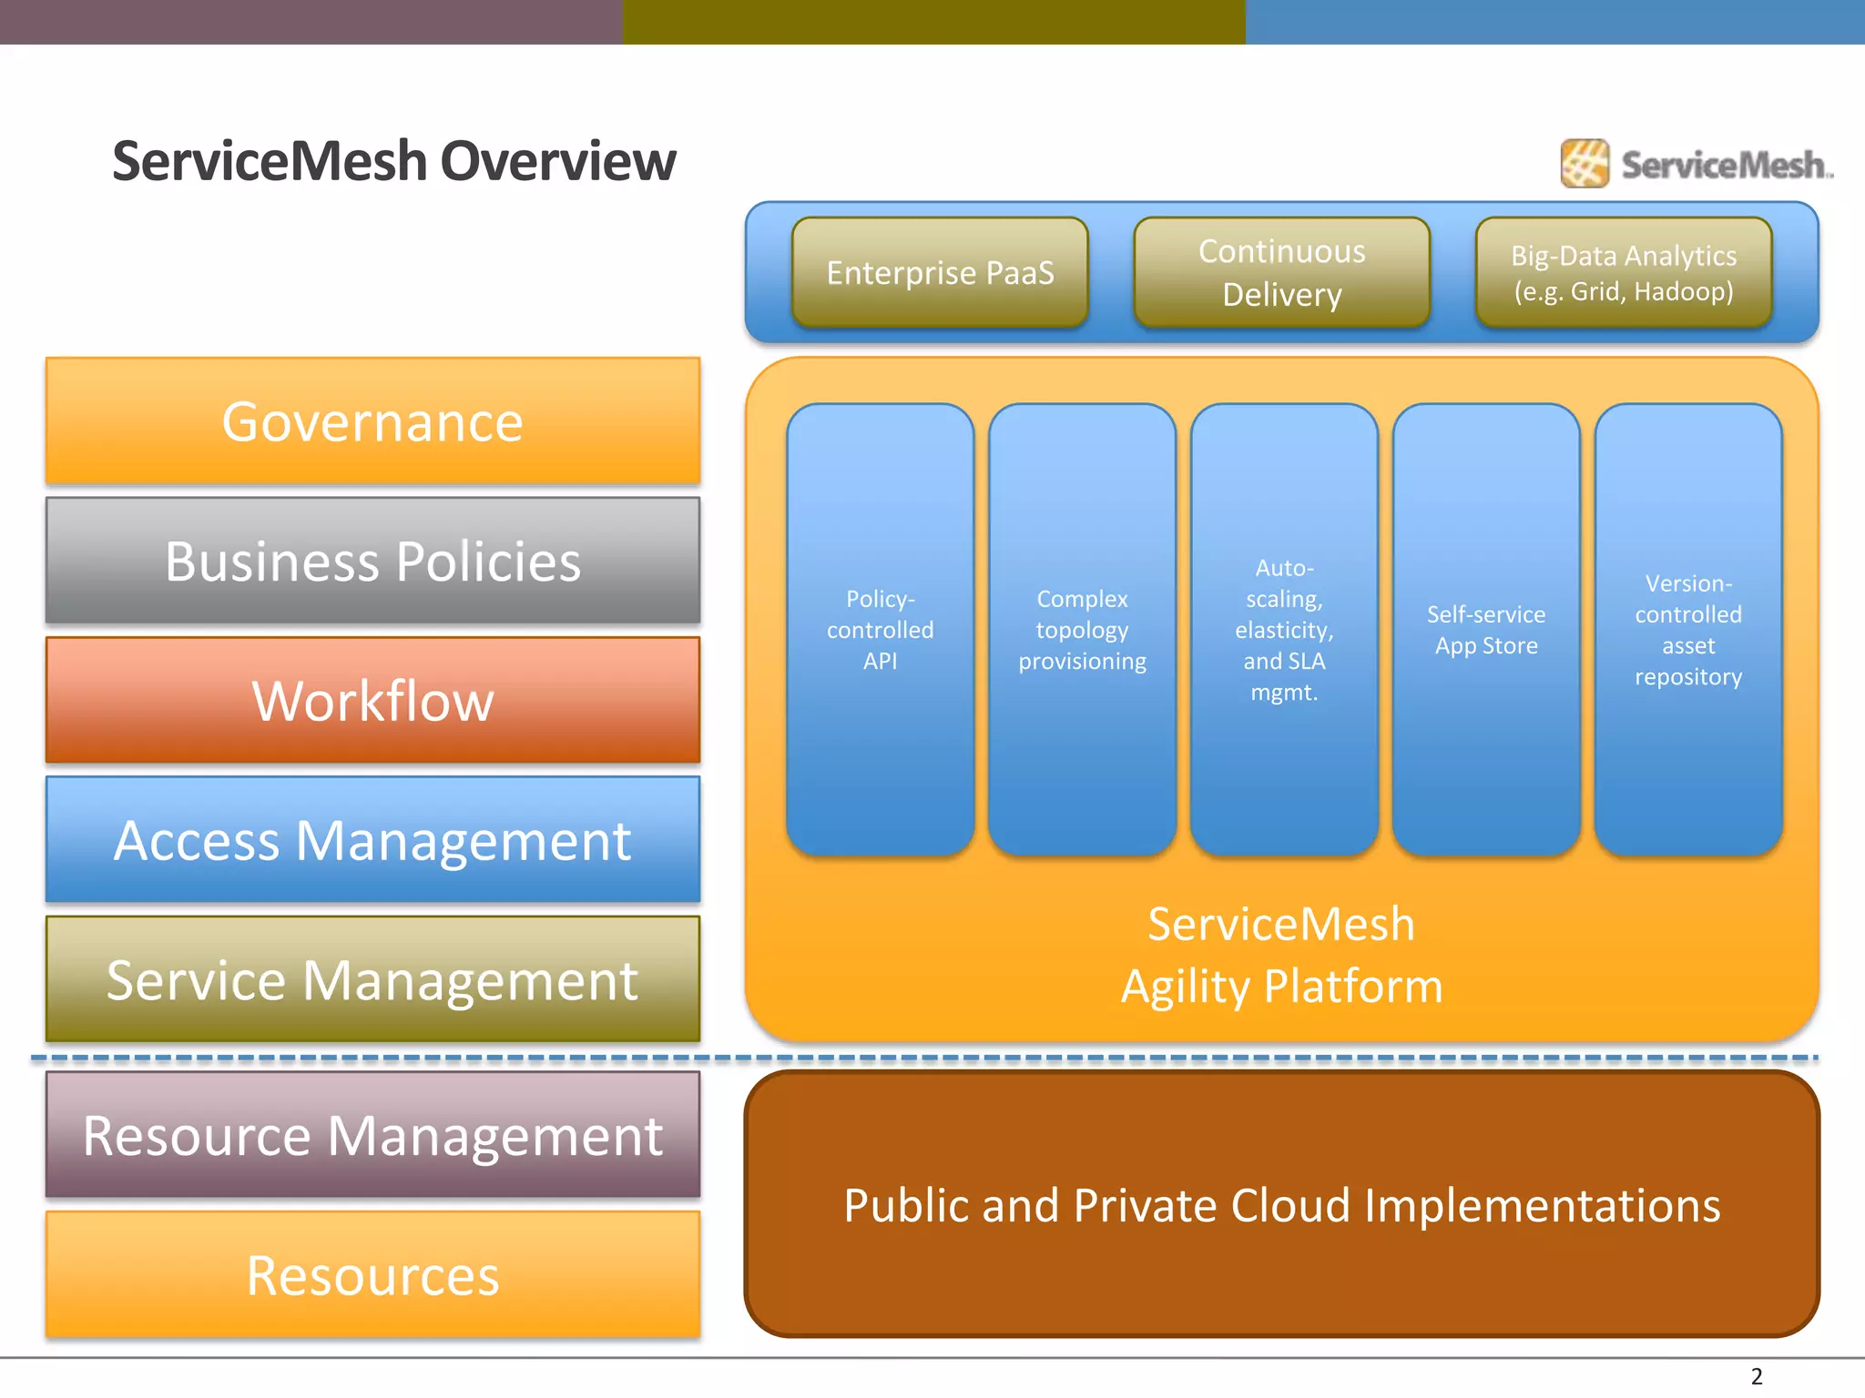Select the Continuous Delivery box
Image resolution: width=1865 pixels, height=1398 pixels.
(x=1281, y=272)
